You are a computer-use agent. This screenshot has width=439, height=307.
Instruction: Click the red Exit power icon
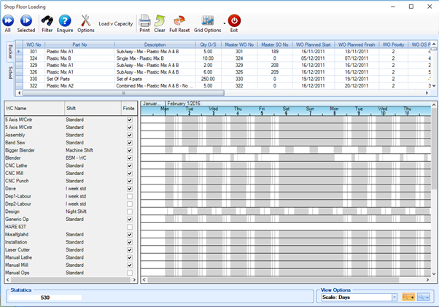click(234, 20)
